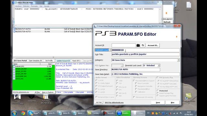The width and height of the screenshot is (207, 116).
Task: Toggle the PSP Remote Play checkbox
Action: coord(158,78)
